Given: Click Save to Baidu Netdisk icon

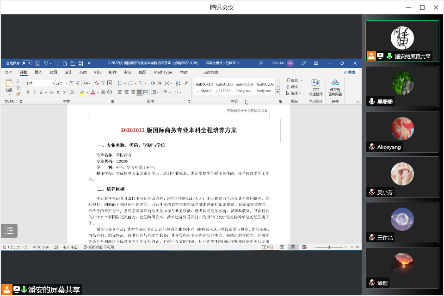Looking at the screenshot, I should click(x=335, y=87).
